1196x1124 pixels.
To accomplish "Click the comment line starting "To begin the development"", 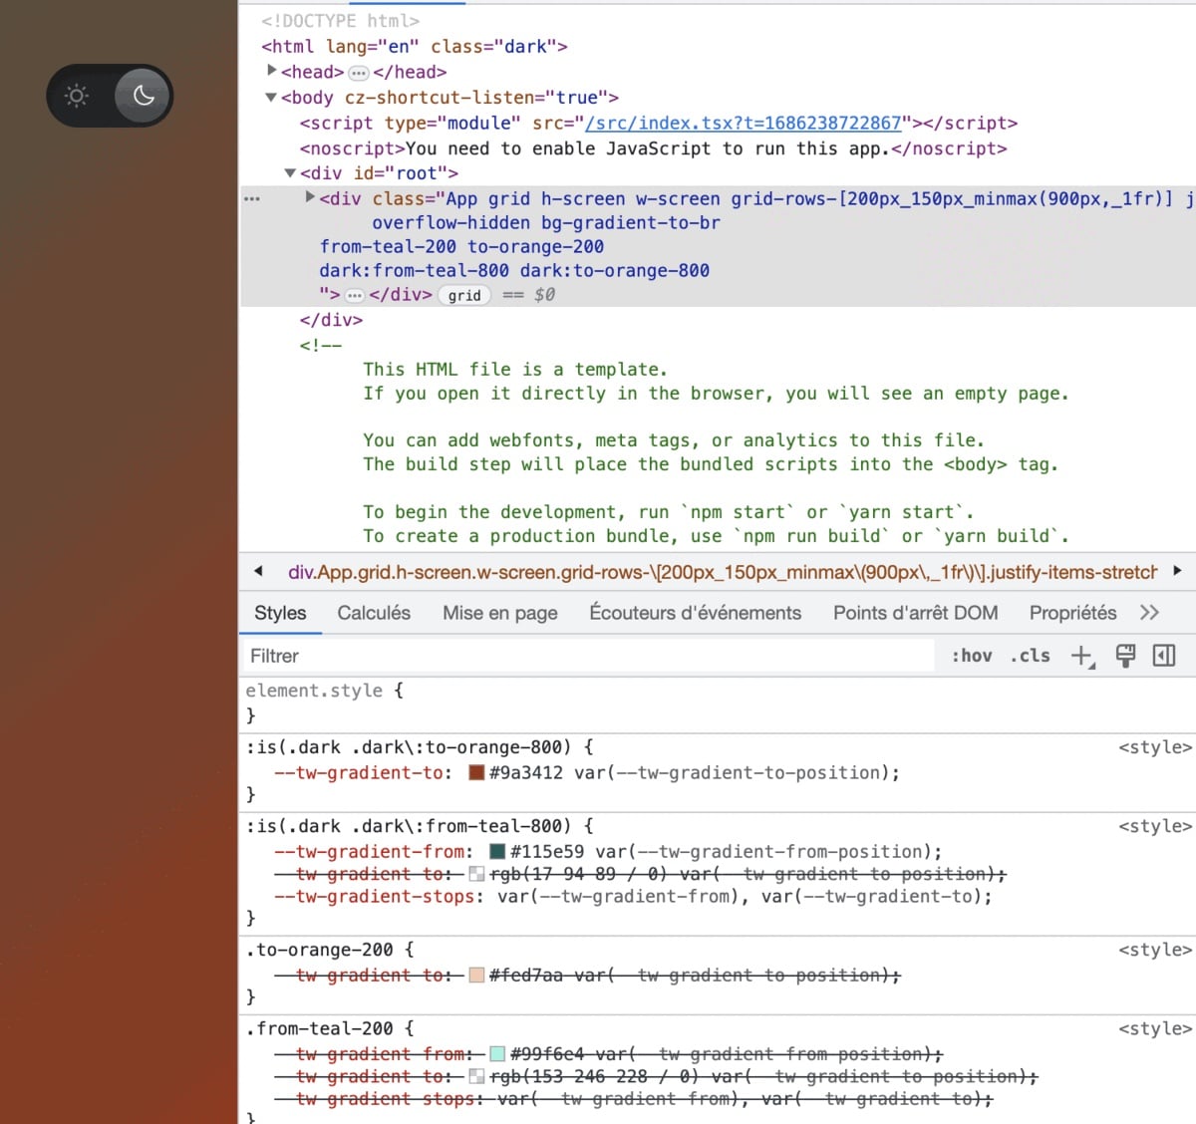I will pyautogui.click(x=669, y=512).
